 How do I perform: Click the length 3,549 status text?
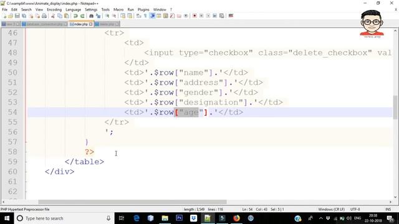click(194, 209)
